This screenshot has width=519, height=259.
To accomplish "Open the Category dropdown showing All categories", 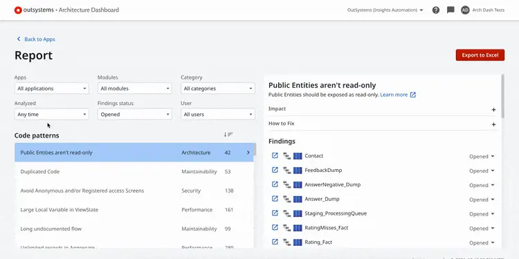I will click(218, 88).
